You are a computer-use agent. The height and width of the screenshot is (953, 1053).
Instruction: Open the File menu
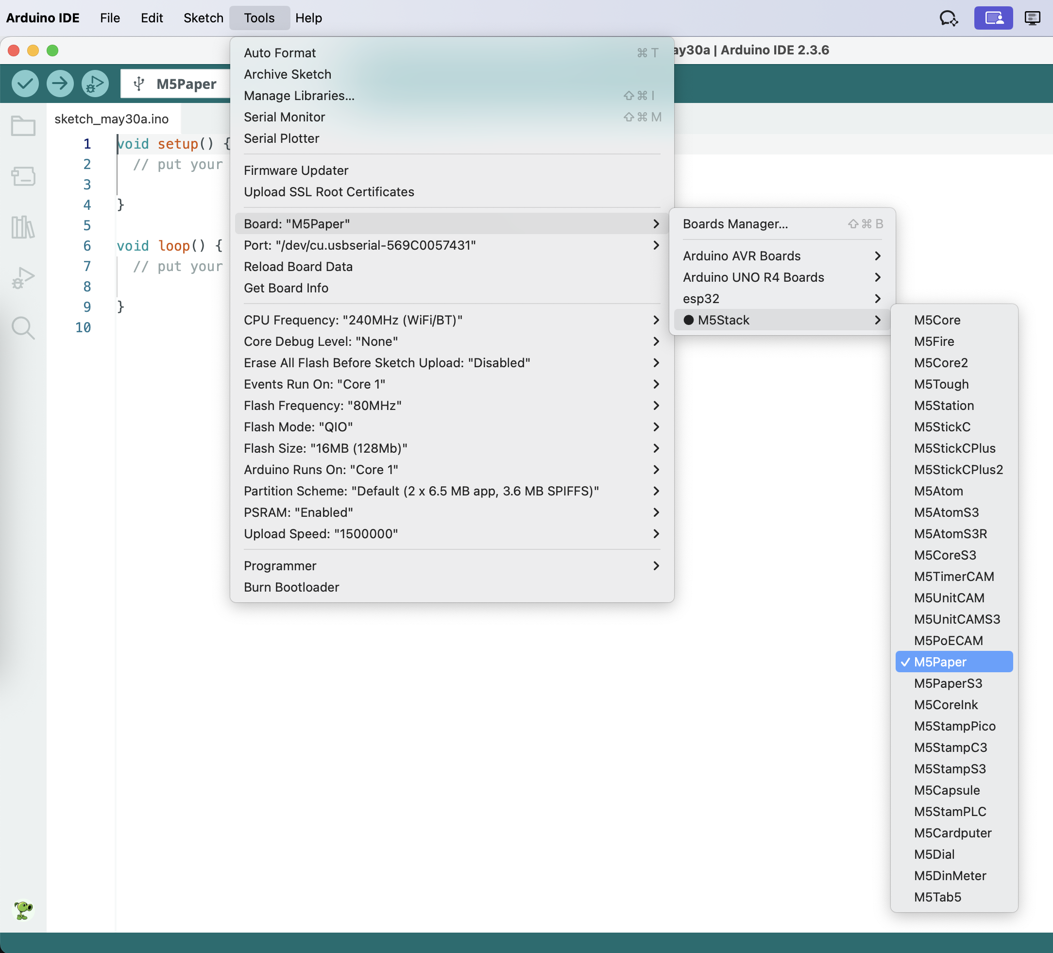coord(110,18)
